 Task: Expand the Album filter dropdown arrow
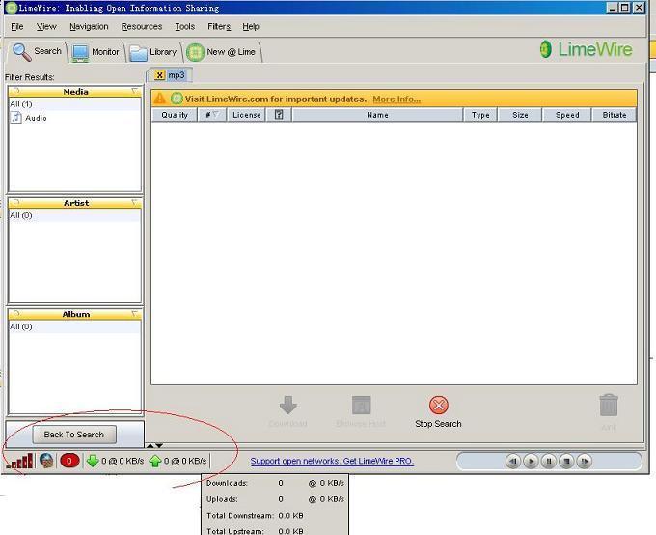[x=135, y=314]
